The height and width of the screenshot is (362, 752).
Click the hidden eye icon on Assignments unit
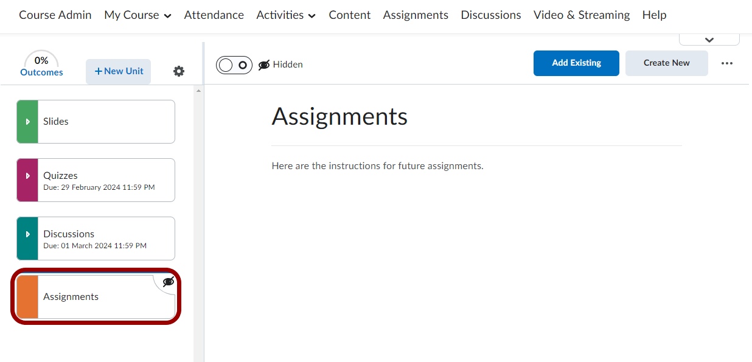click(x=169, y=282)
